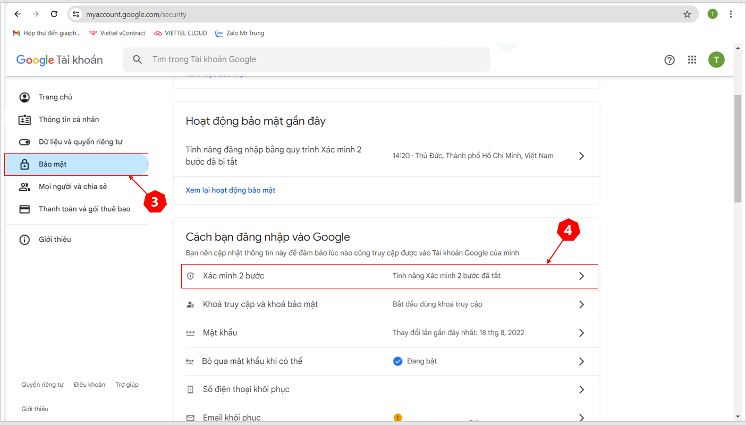Screen dimensions: 746x425
Task: Click the bookmark star in address bar
Action: click(x=687, y=14)
